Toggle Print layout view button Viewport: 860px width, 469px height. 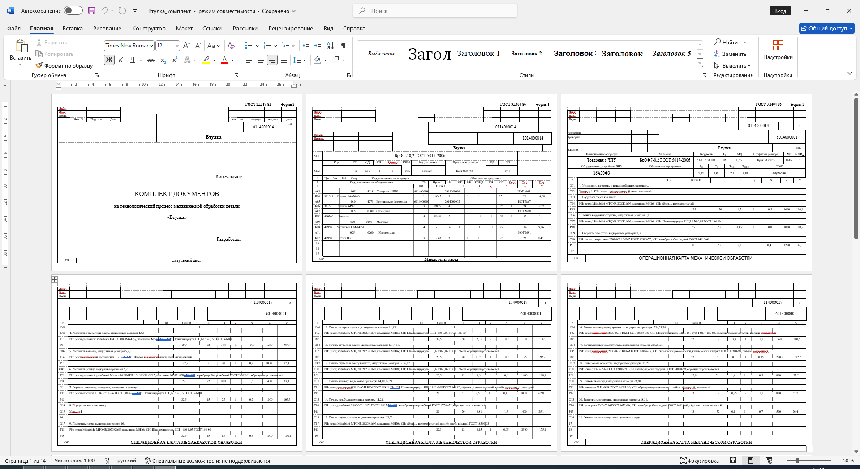pos(751,460)
